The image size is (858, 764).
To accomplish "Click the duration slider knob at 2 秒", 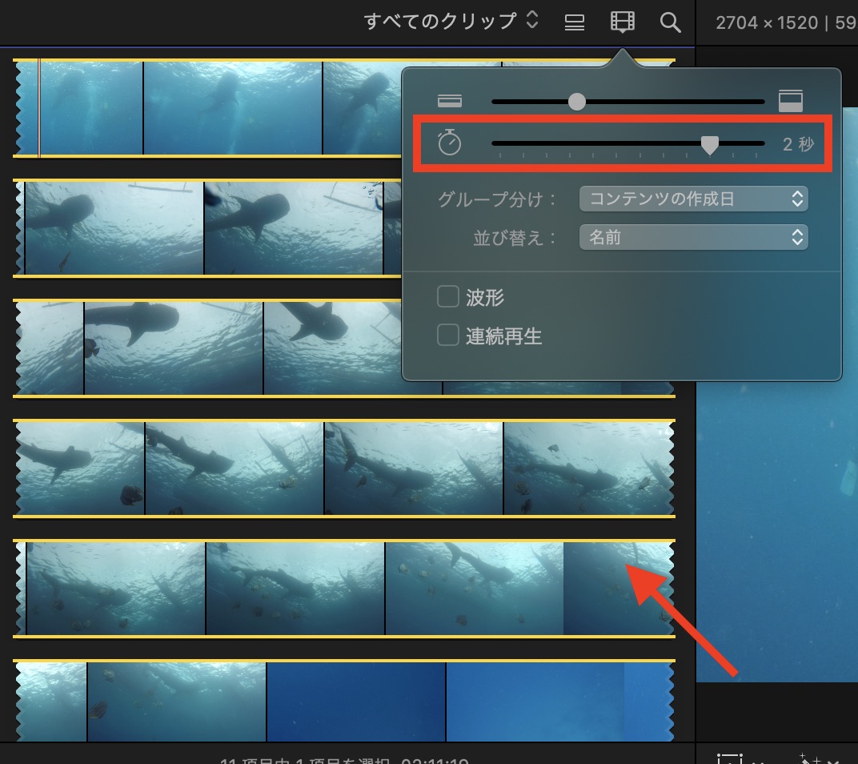I will 710,145.
